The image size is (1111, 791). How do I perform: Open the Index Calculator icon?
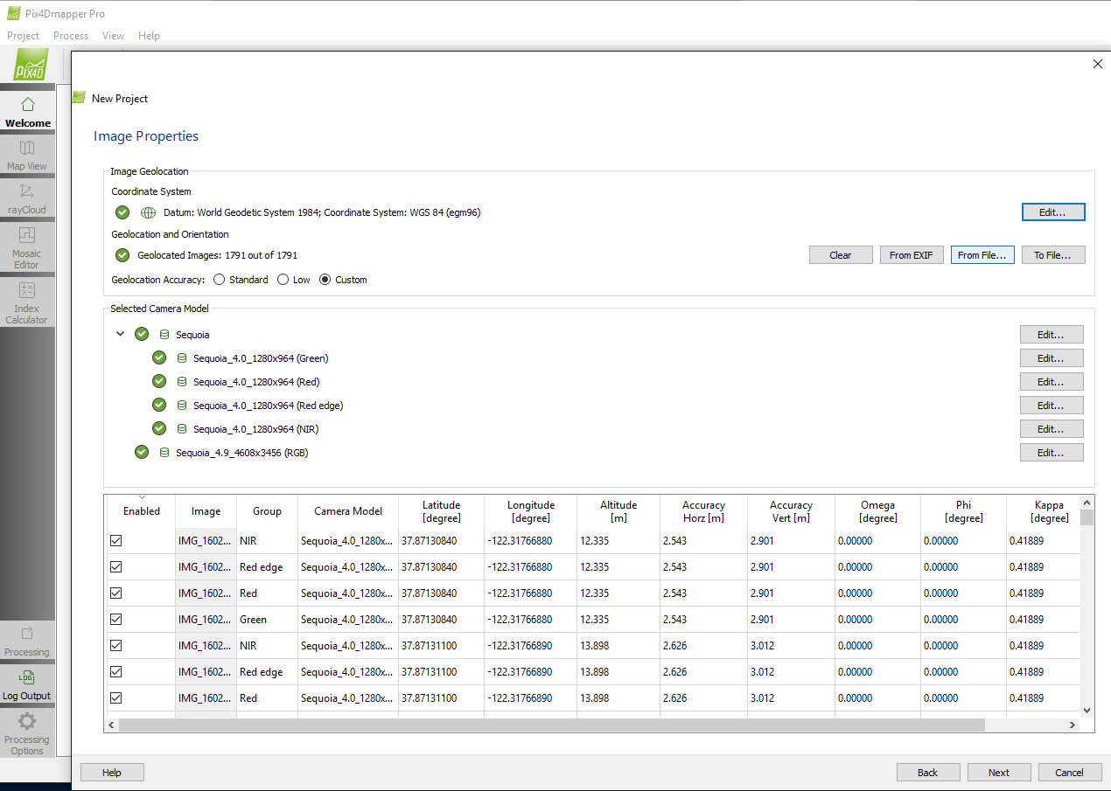27,290
